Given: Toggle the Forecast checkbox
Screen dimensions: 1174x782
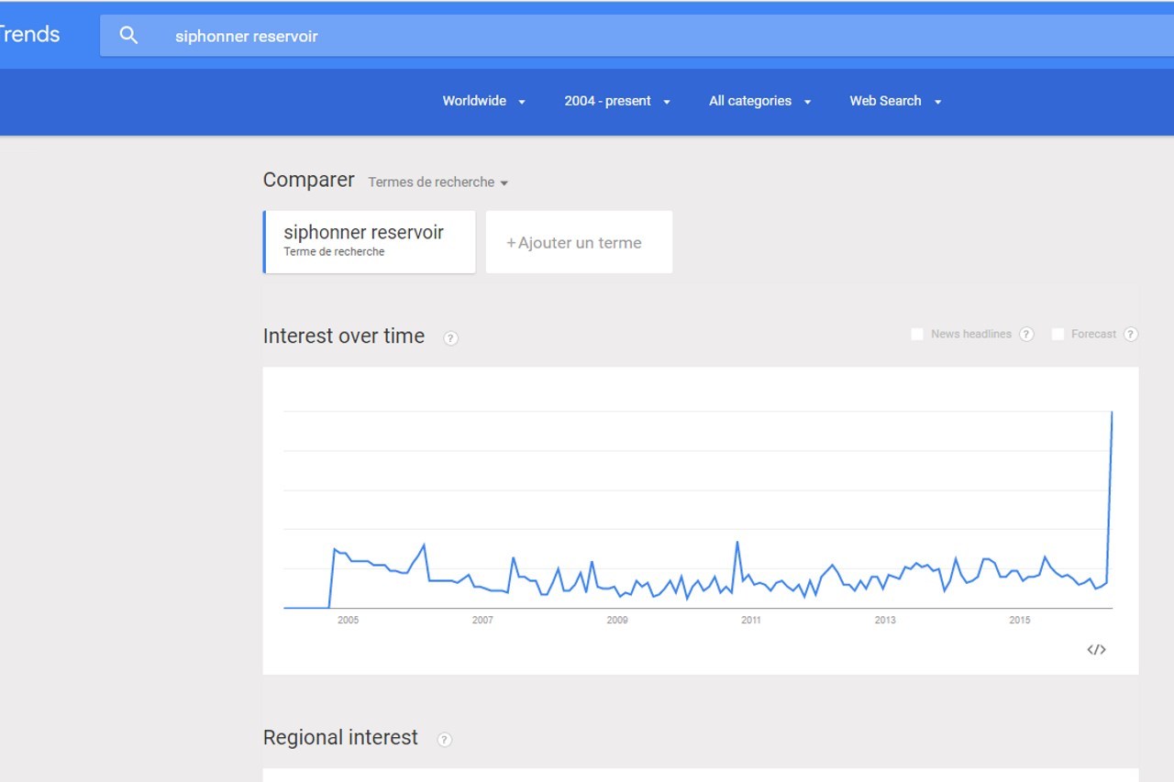Looking at the screenshot, I should click(x=1058, y=335).
